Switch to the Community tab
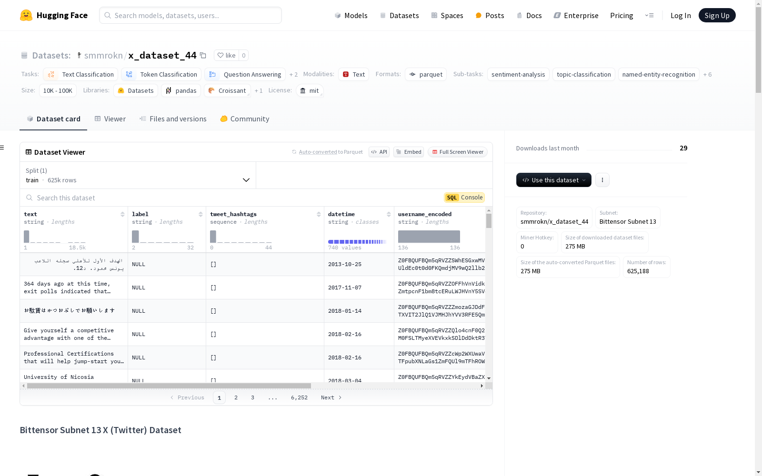 click(245, 119)
